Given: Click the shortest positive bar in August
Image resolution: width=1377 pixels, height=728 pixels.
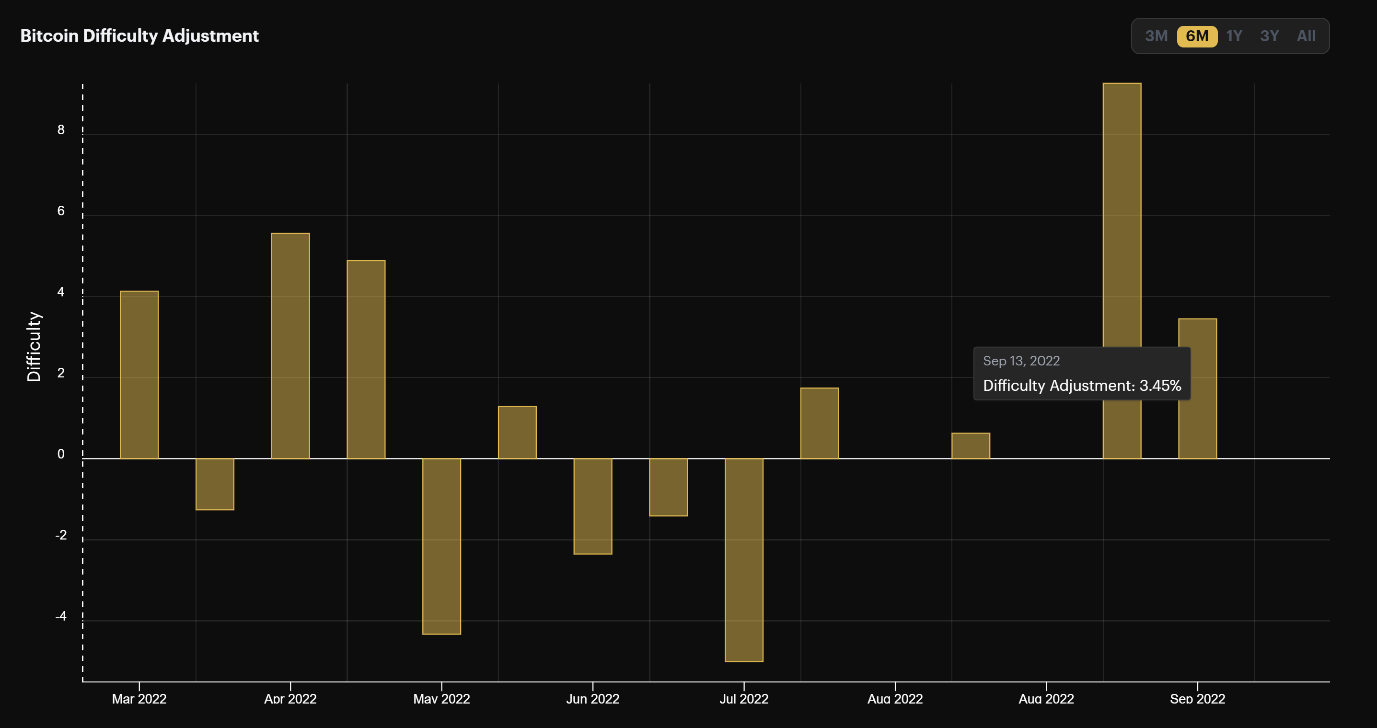Looking at the screenshot, I should pyautogui.click(x=970, y=446).
